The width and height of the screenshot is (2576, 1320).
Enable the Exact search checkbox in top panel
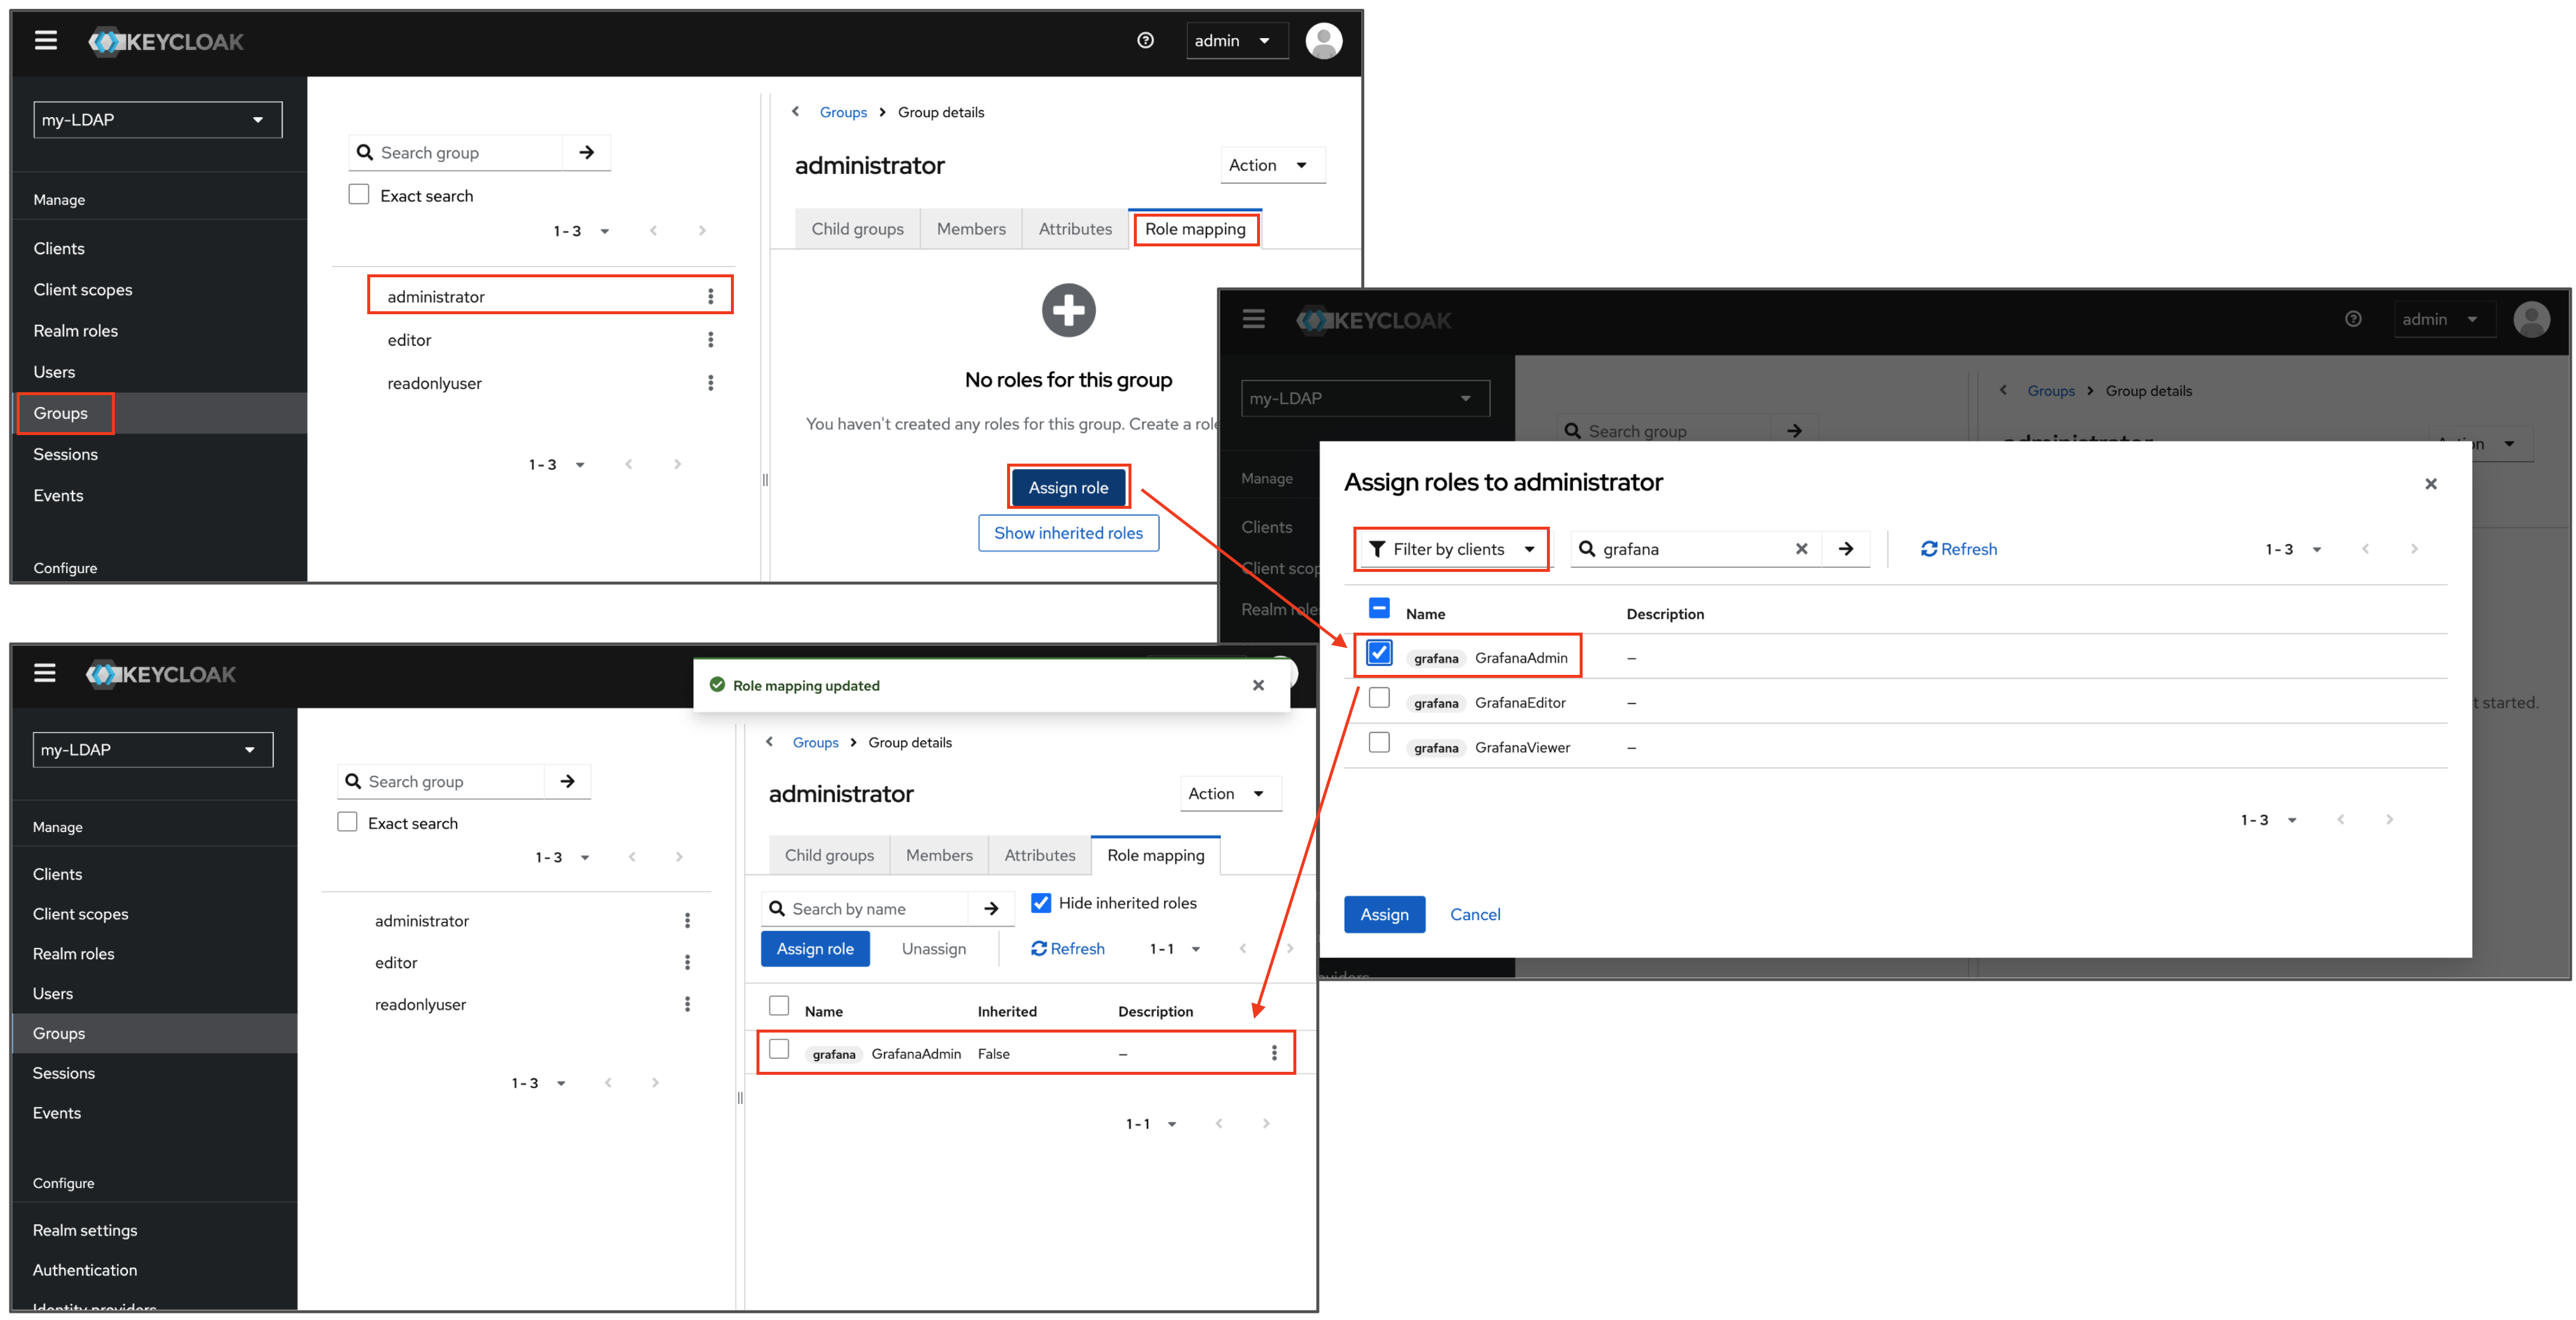click(359, 194)
